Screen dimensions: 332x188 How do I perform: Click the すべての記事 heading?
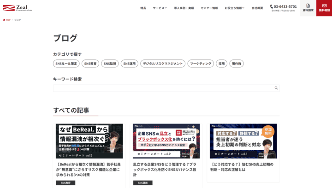click(x=71, y=110)
